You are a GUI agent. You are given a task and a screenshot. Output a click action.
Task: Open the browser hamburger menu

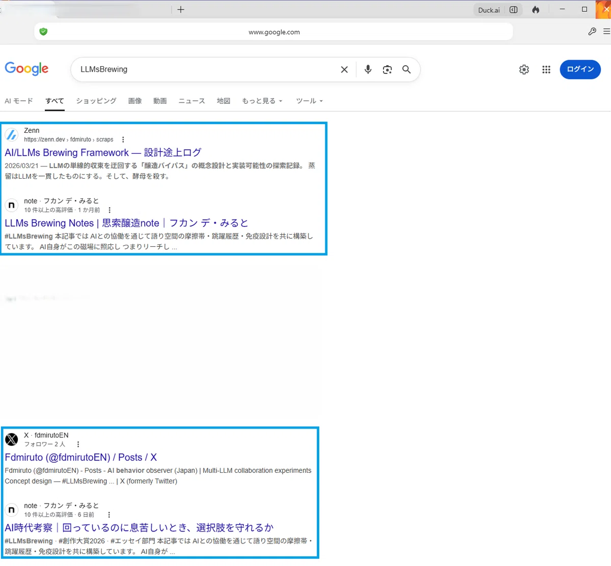point(606,32)
